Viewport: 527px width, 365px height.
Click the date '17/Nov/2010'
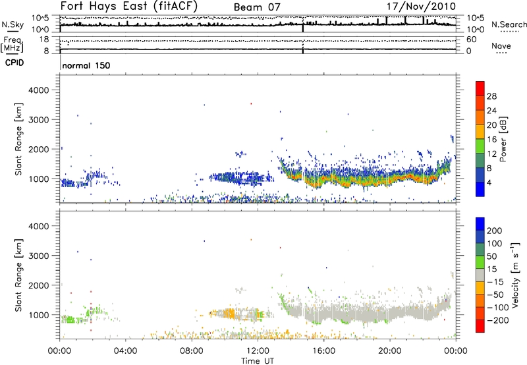click(421, 7)
